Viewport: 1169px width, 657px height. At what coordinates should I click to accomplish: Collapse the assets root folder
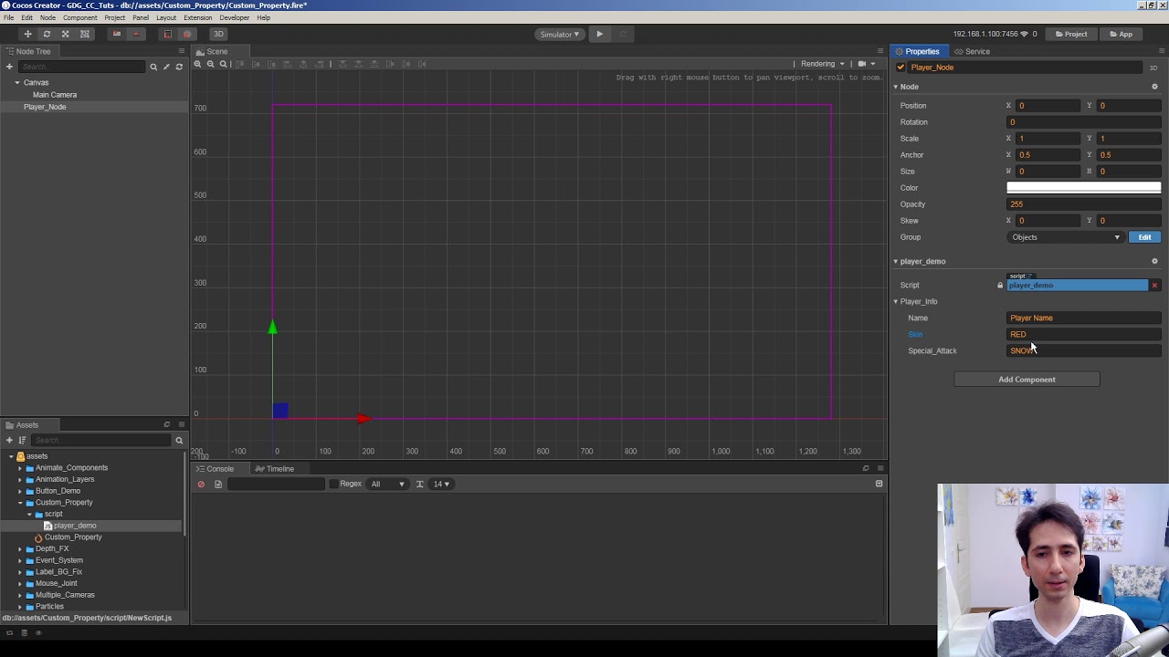[x=11, y=456]
